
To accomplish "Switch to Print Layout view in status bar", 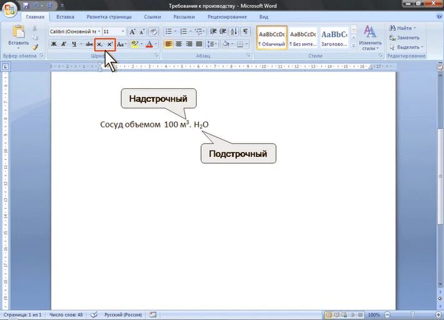I will (x=328, y=314).
